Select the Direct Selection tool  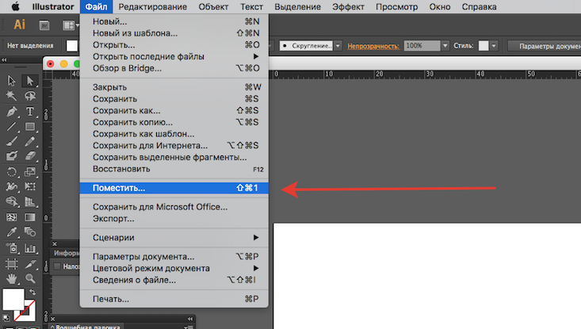(30, 81)
